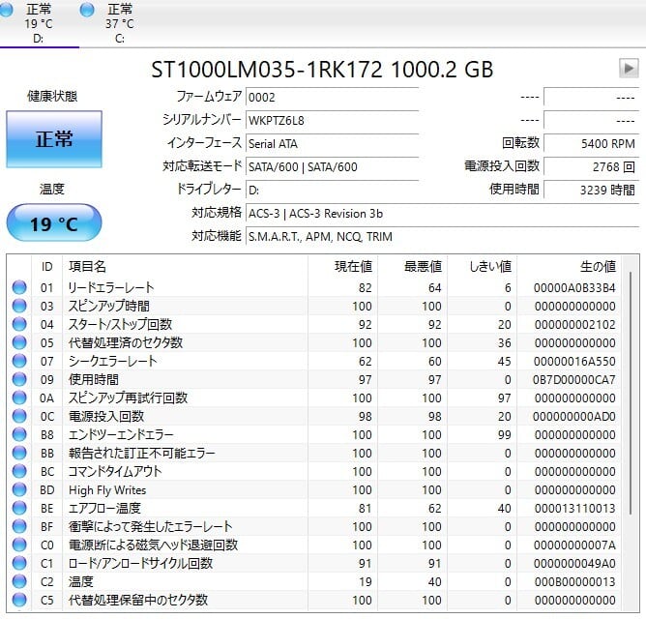Click the 19 °C temperature indicator
Image resolution: width=646 pixels, height=619 pixels.
[54, 223]
